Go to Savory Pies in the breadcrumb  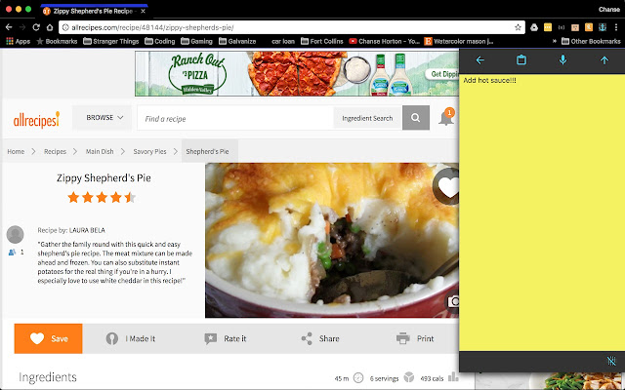[149, 152]
